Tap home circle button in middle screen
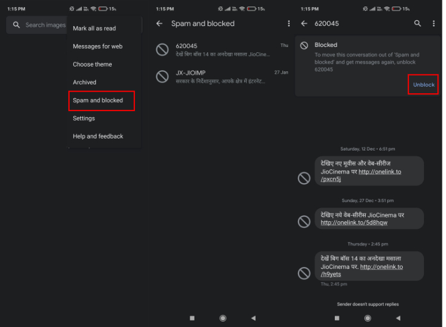The height and width of the screenshot is (327, 446). point(223,318)
